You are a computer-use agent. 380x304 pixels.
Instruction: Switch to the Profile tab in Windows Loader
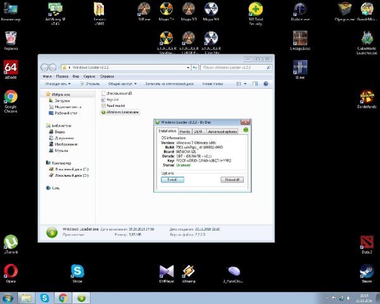click(x=185, y=131)
